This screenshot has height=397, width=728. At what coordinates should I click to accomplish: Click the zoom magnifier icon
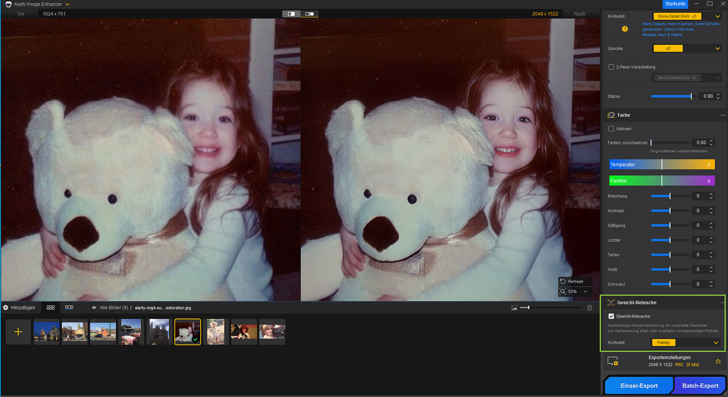click(563, 291)
